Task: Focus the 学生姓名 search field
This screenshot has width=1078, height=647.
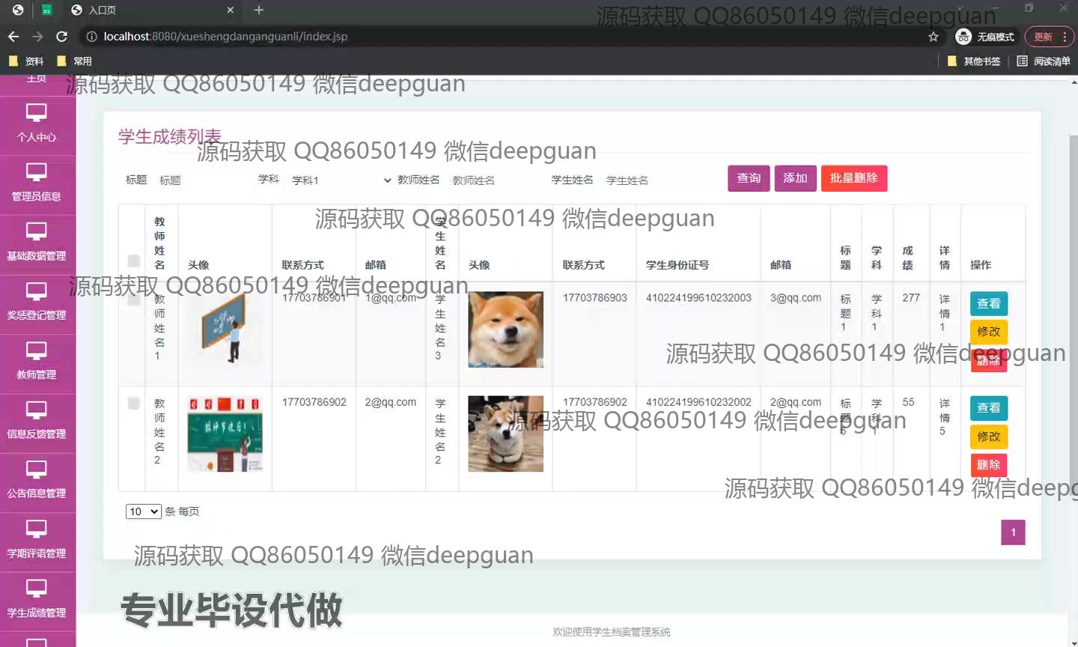Action: [649, 180]
